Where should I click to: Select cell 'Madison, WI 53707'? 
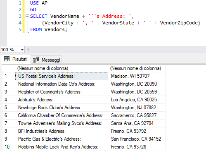coord(137,76)
